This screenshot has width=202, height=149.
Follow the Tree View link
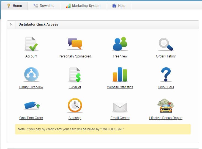(x=120, y=56)
